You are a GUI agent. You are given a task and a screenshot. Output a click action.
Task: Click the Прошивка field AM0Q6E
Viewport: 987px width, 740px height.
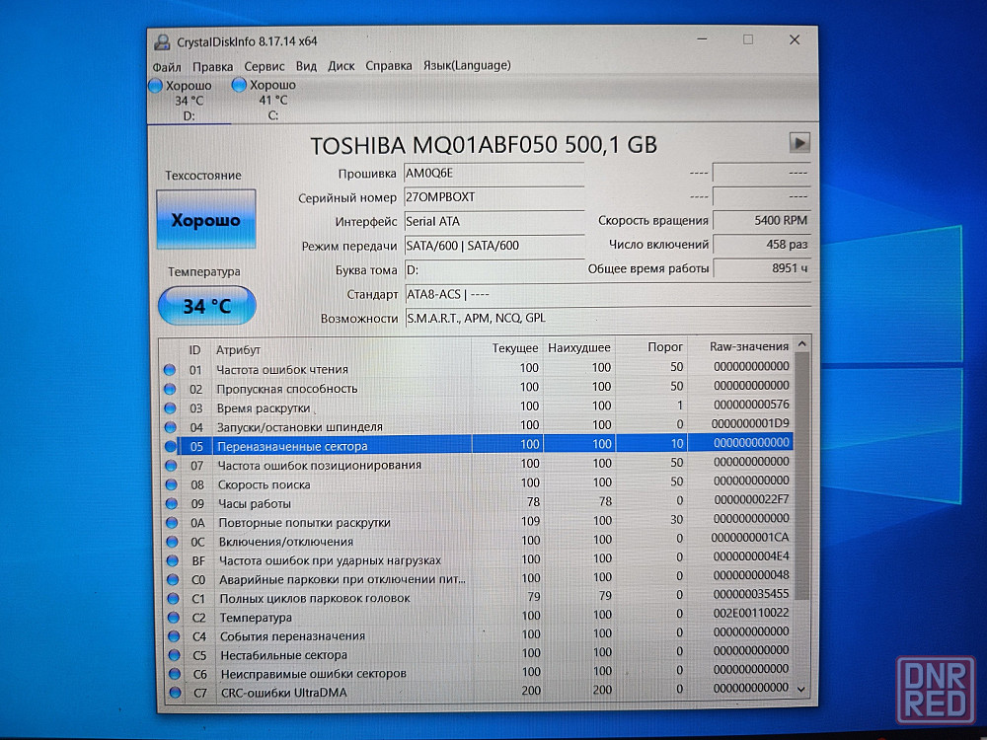click(x=494, y=173)
